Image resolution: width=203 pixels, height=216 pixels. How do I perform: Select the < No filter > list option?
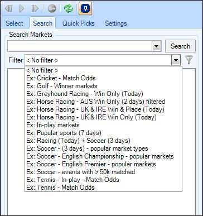[x=103, y=70]
